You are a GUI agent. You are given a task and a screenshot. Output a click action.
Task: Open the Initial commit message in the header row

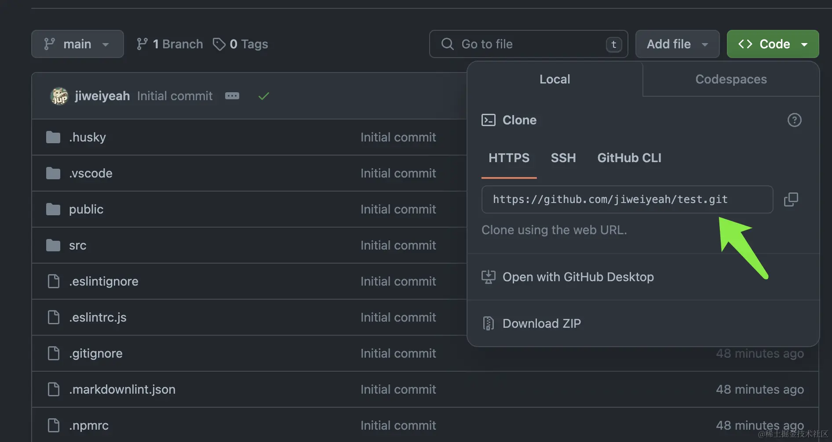(x=175, y=96)
